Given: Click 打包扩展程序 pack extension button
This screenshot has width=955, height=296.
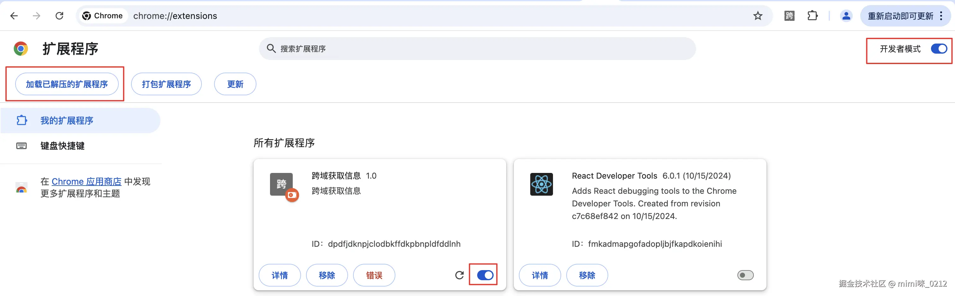Looking at the screenshot, I should (x=166, y=84).
